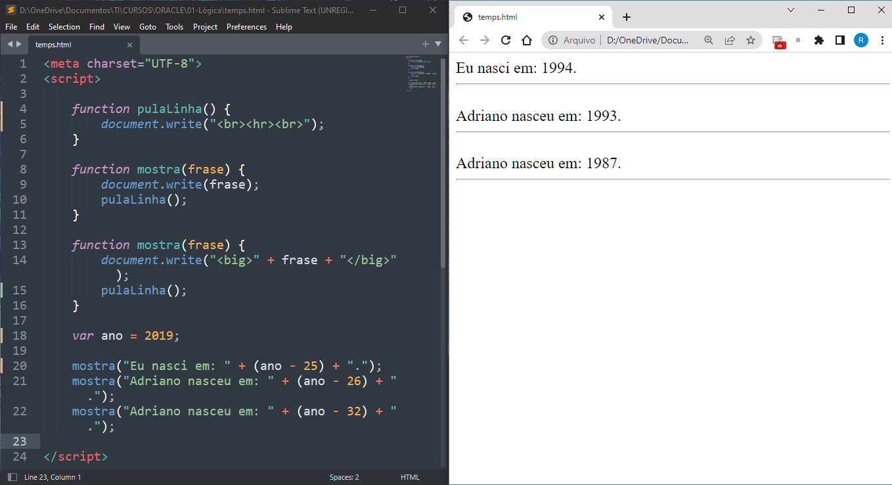Click line number 18 in the gutter

(x=20, y=335)
